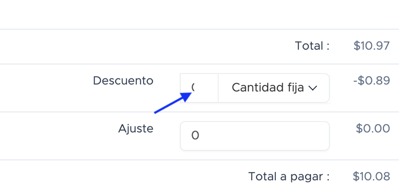Click the Total a pagar label
419x196 pixels.
click(289, 176)
